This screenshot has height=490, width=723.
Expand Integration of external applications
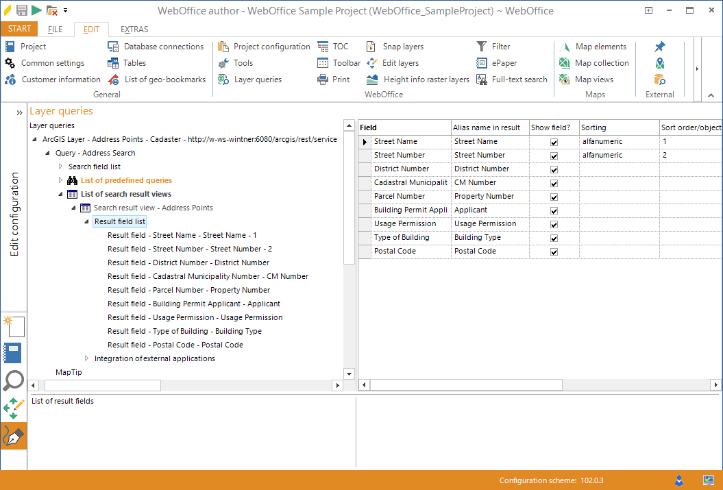click(86, 358)
